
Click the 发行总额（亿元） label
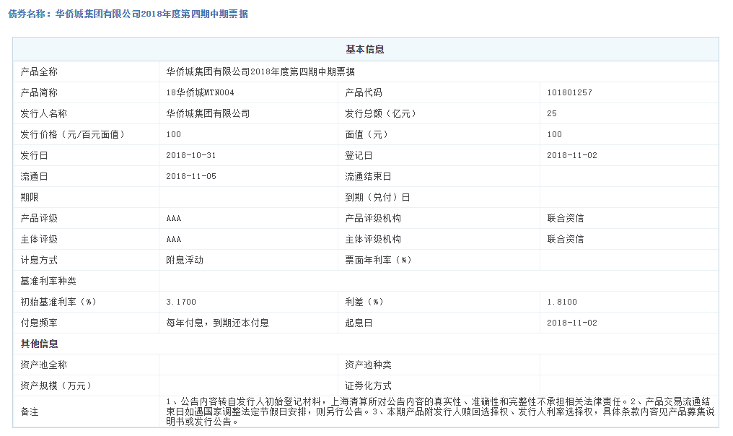[x=380, y=113]
